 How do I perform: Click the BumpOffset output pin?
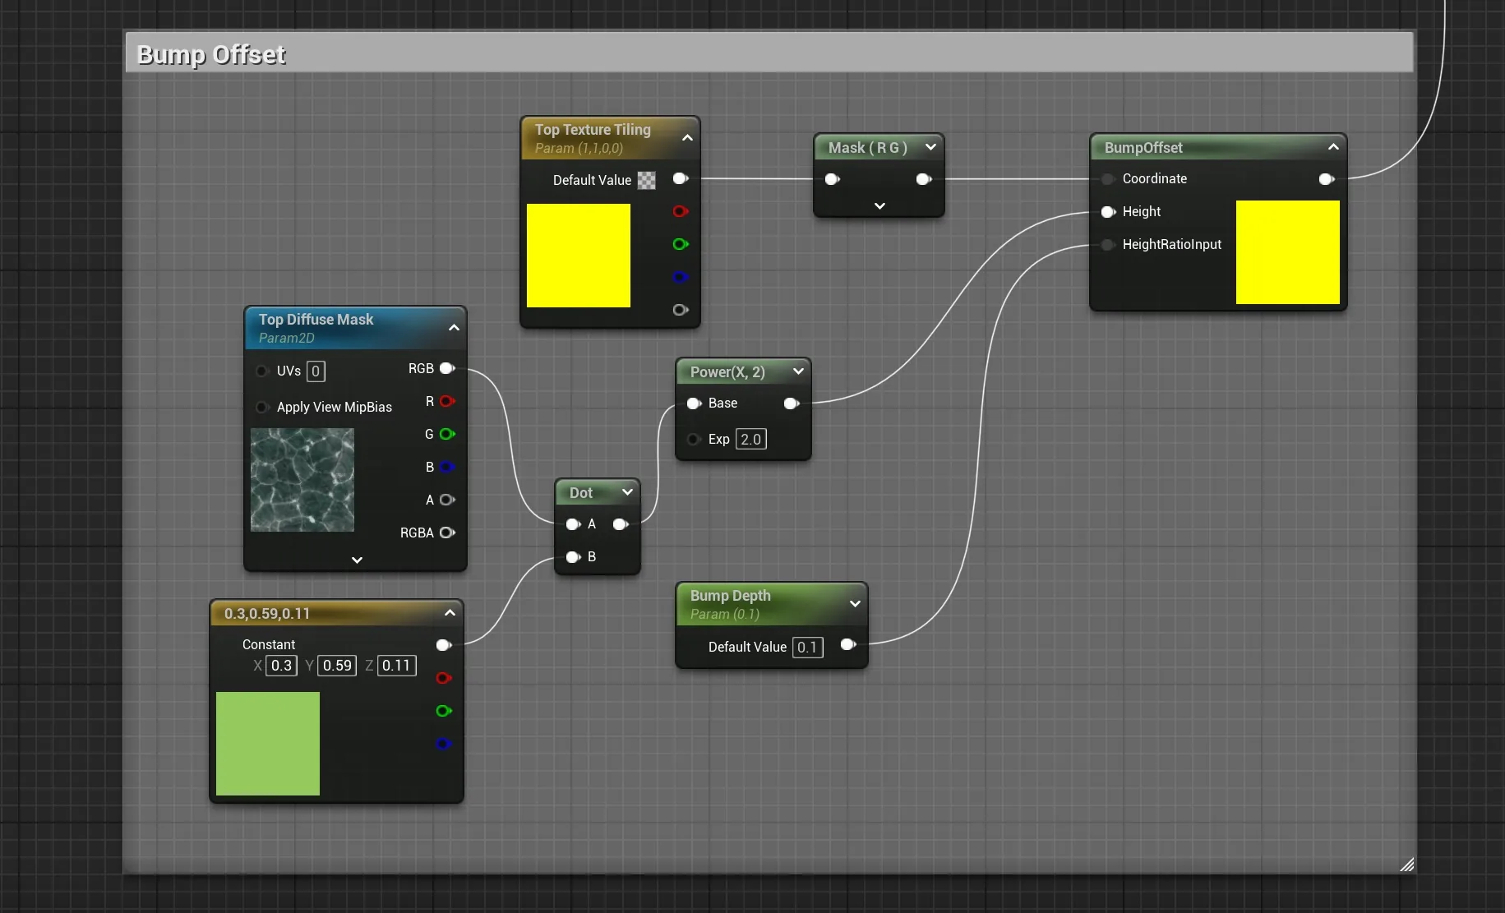(1326, 179)
